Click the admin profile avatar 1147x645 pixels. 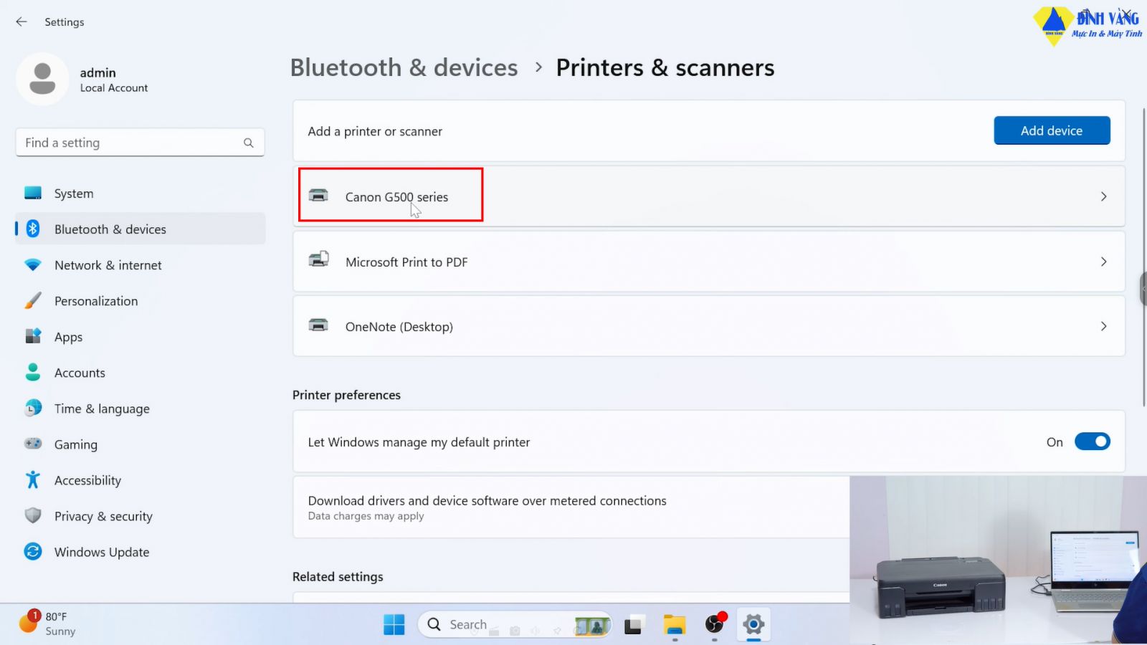coord(42,79)
